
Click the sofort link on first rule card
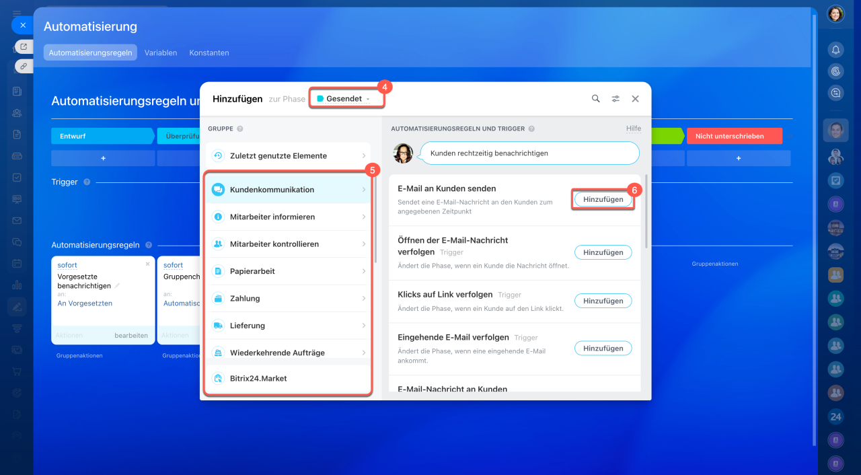[x=67, y=265]
